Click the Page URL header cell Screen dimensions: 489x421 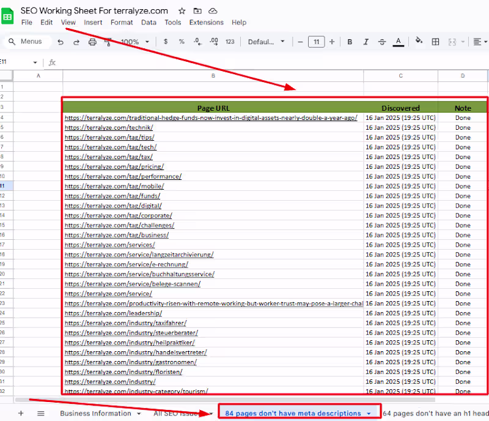pos(213,108)
